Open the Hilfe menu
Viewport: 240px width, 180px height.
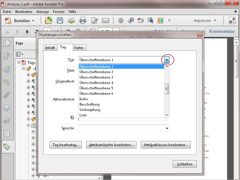pyautogui.click(x=72, y=12)
